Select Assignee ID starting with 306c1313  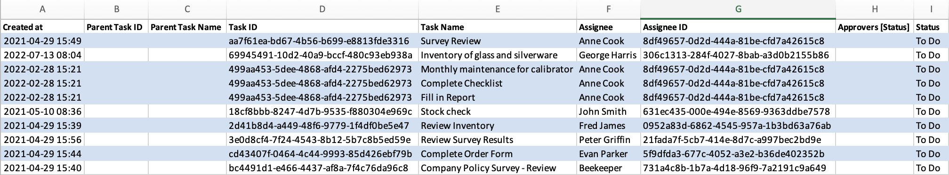click(738, 55)
